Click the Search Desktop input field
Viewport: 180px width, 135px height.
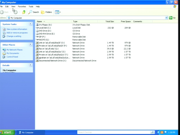click(114, 132)
